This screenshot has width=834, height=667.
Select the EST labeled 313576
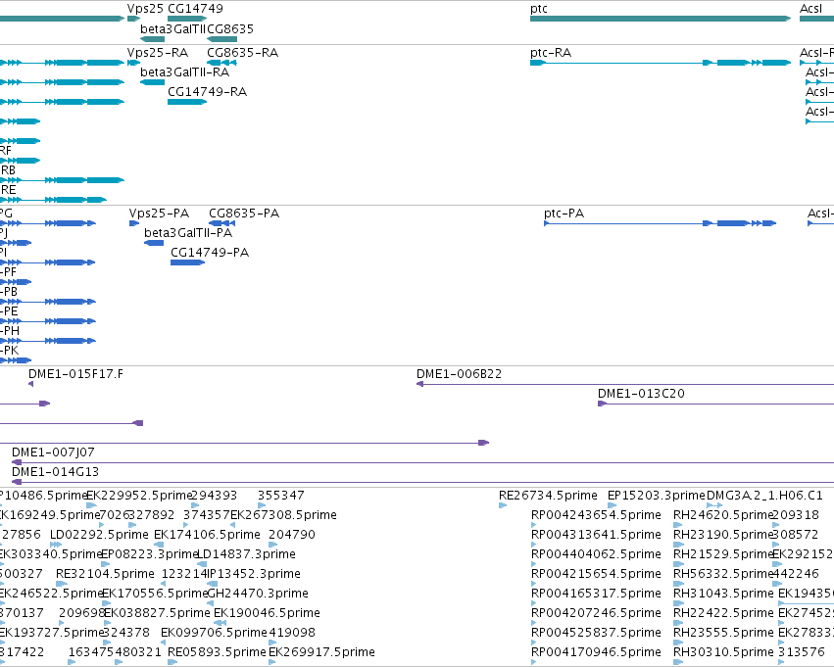802,652
